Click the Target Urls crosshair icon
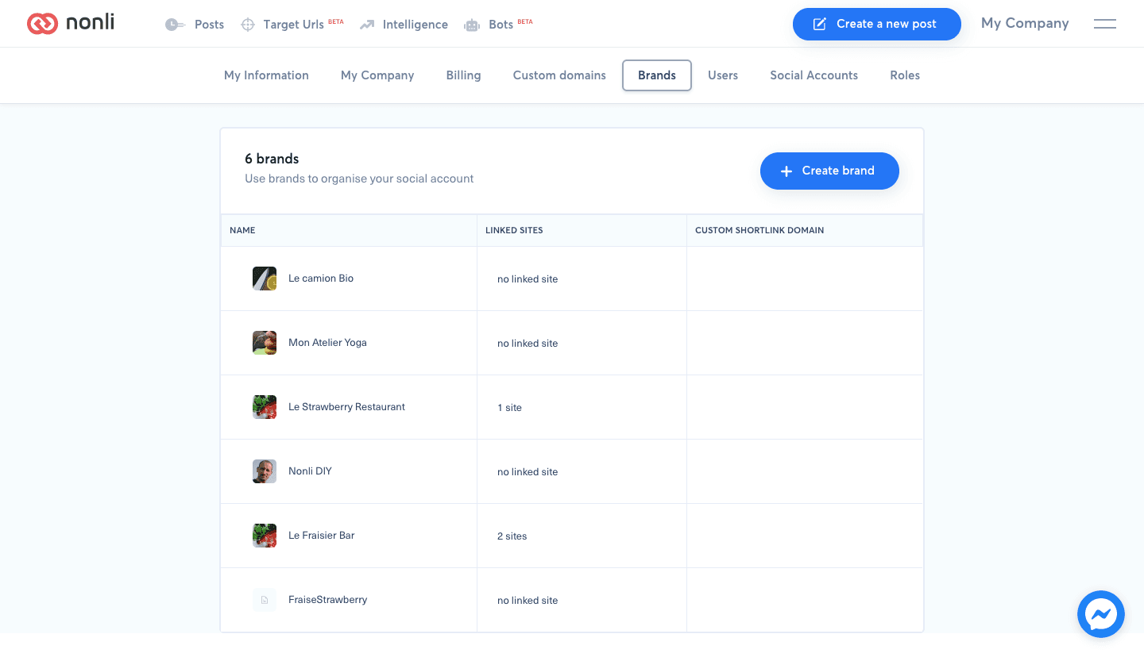This screenshot has width=1144, height=657. pyautogui.click(x=248, y=25)
